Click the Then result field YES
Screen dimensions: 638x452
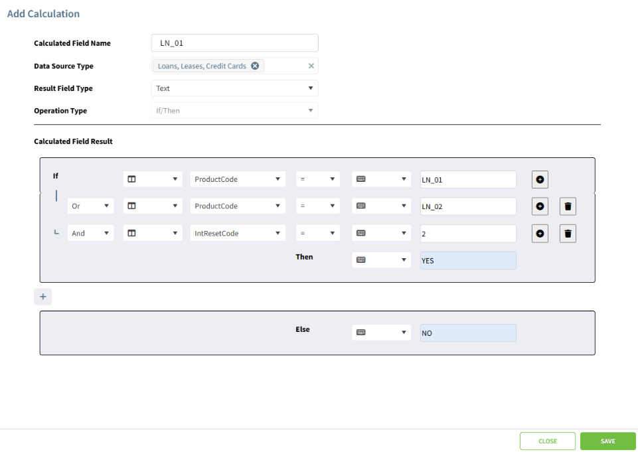click(x=468, y=260)
